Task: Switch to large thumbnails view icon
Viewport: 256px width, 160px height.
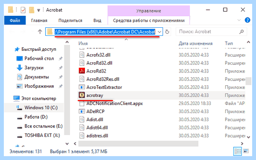Action: coord(246,151)
